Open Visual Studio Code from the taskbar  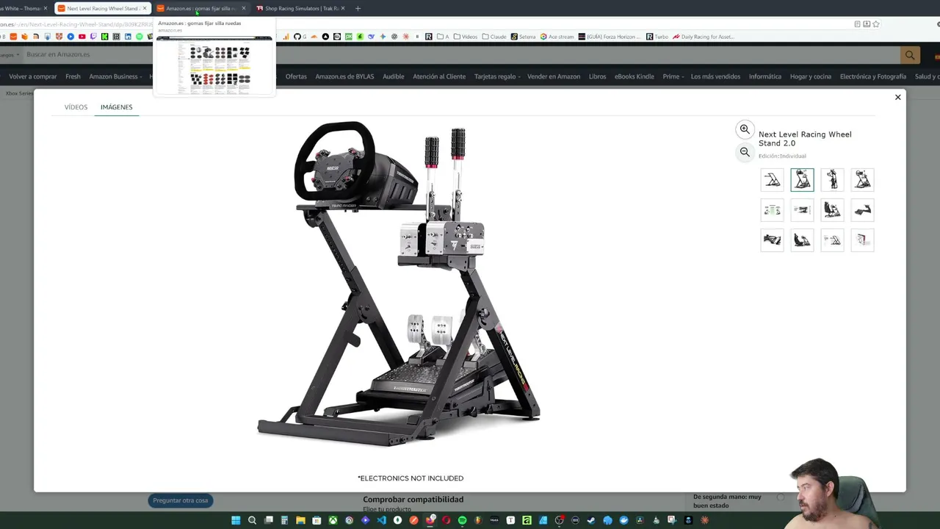(x=381, y=520)
